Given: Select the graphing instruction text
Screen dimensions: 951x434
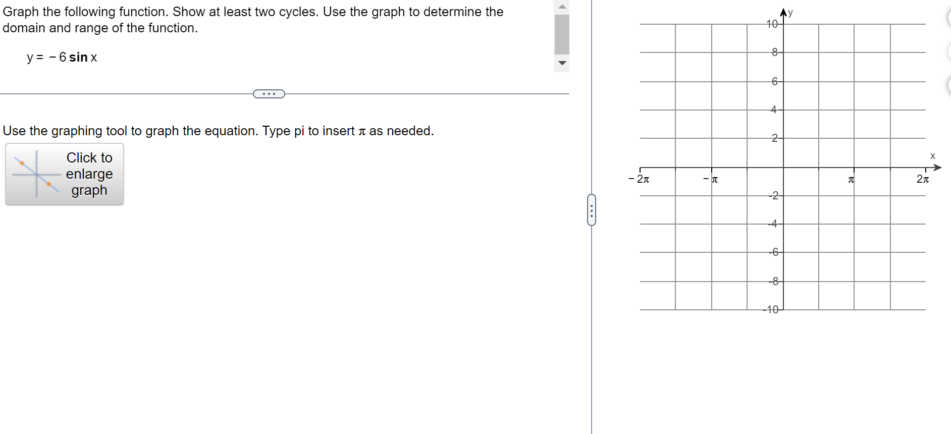Looking at the screenshot, I should (218, 131).
